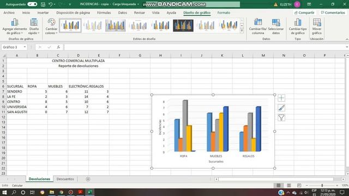This screenshot has width=349, height=196.
Task: Switch to the Devoluciones sheet
Action: pyautogui.click(x=39, y=179)
